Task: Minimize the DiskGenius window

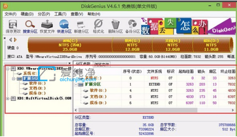Action: click(x=210, y=6)
